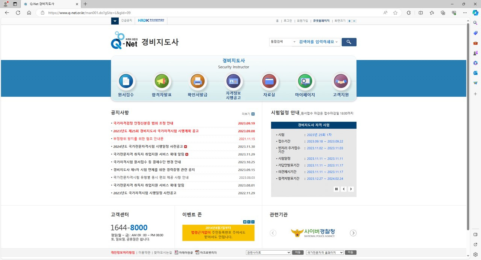Open the 관련사이트 related sites dropdown
The height and width of the screenshot is (260, 481).
(x=268, y=253)
